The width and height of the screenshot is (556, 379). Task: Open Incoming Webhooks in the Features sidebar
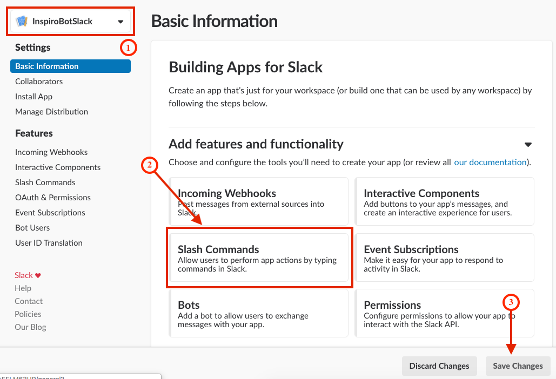click(x=51, y=152)
